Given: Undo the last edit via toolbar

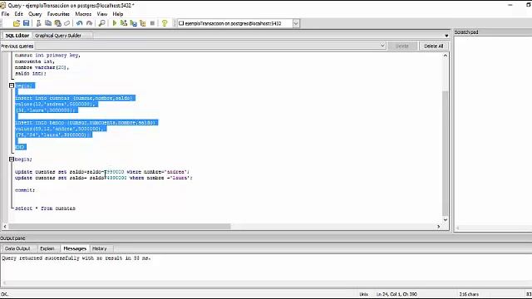Looking at the screenshot, I should click(x=80, y=23).
